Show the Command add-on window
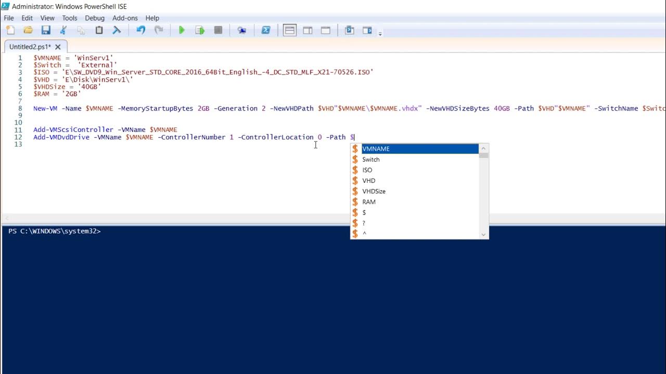666x374 pixels. pyautogui.click(x=350, y=30)
